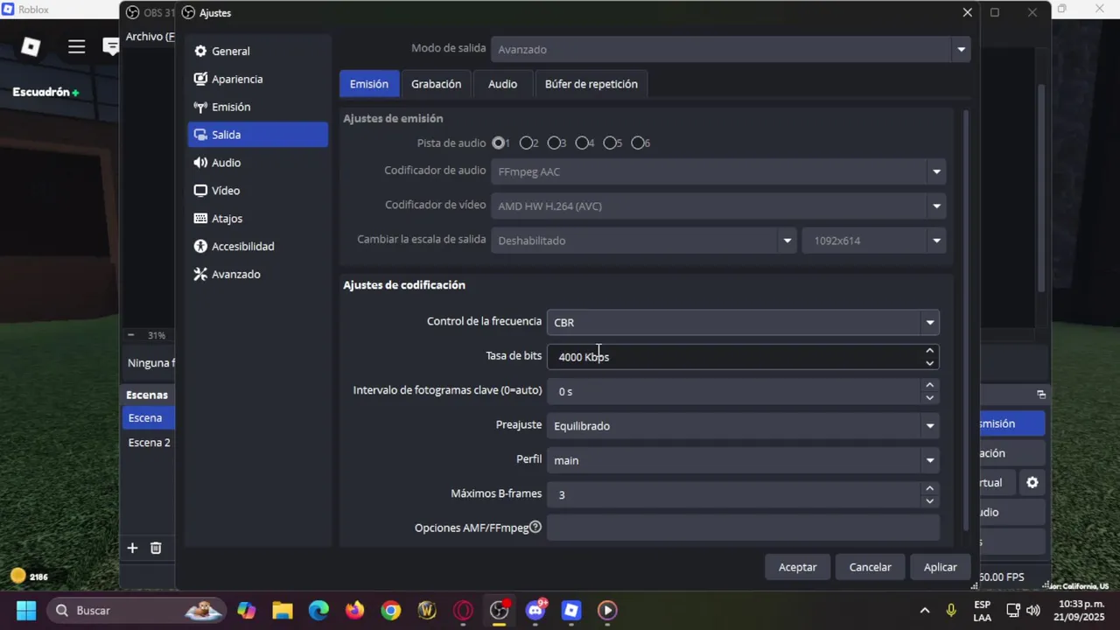1120x630 pixels.
Task: Click microphone icon in system tray
Action: 951,610
